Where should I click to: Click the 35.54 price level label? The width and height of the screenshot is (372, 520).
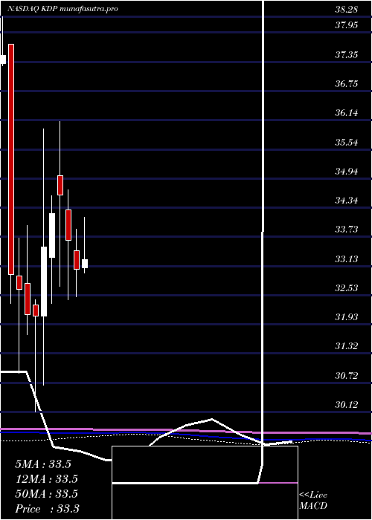point(347,143)
